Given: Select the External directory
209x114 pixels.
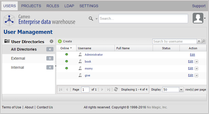Looking at the screenshot, I should [x=18, y=58].
